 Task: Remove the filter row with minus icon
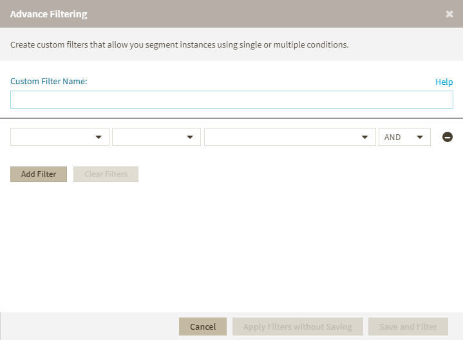(448, 137)
